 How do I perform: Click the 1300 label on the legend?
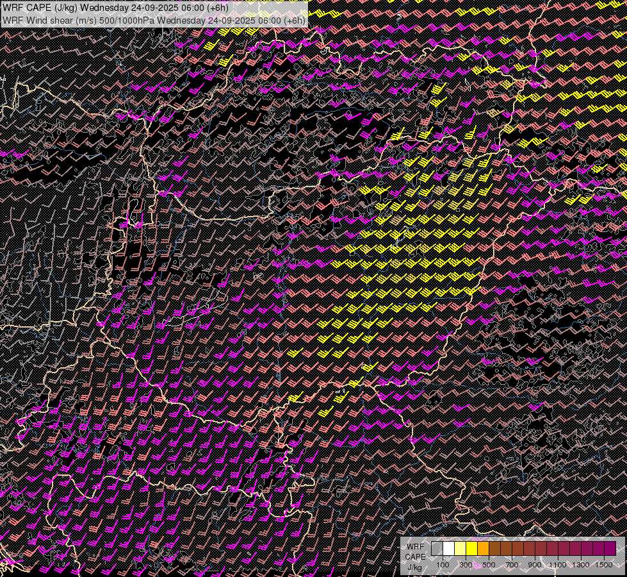(x=581, y=564)
